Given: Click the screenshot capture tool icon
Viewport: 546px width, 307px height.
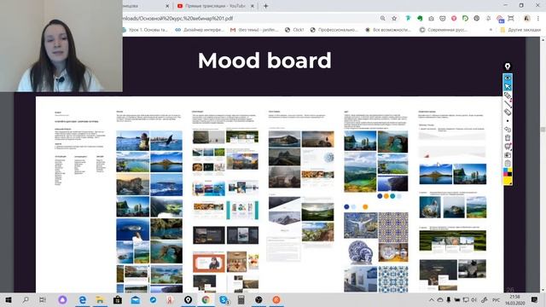Looking at the screenshot, I should coord(508,155).
